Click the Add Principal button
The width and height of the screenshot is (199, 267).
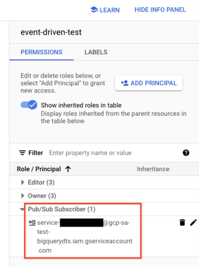click(x=149, y=83)
